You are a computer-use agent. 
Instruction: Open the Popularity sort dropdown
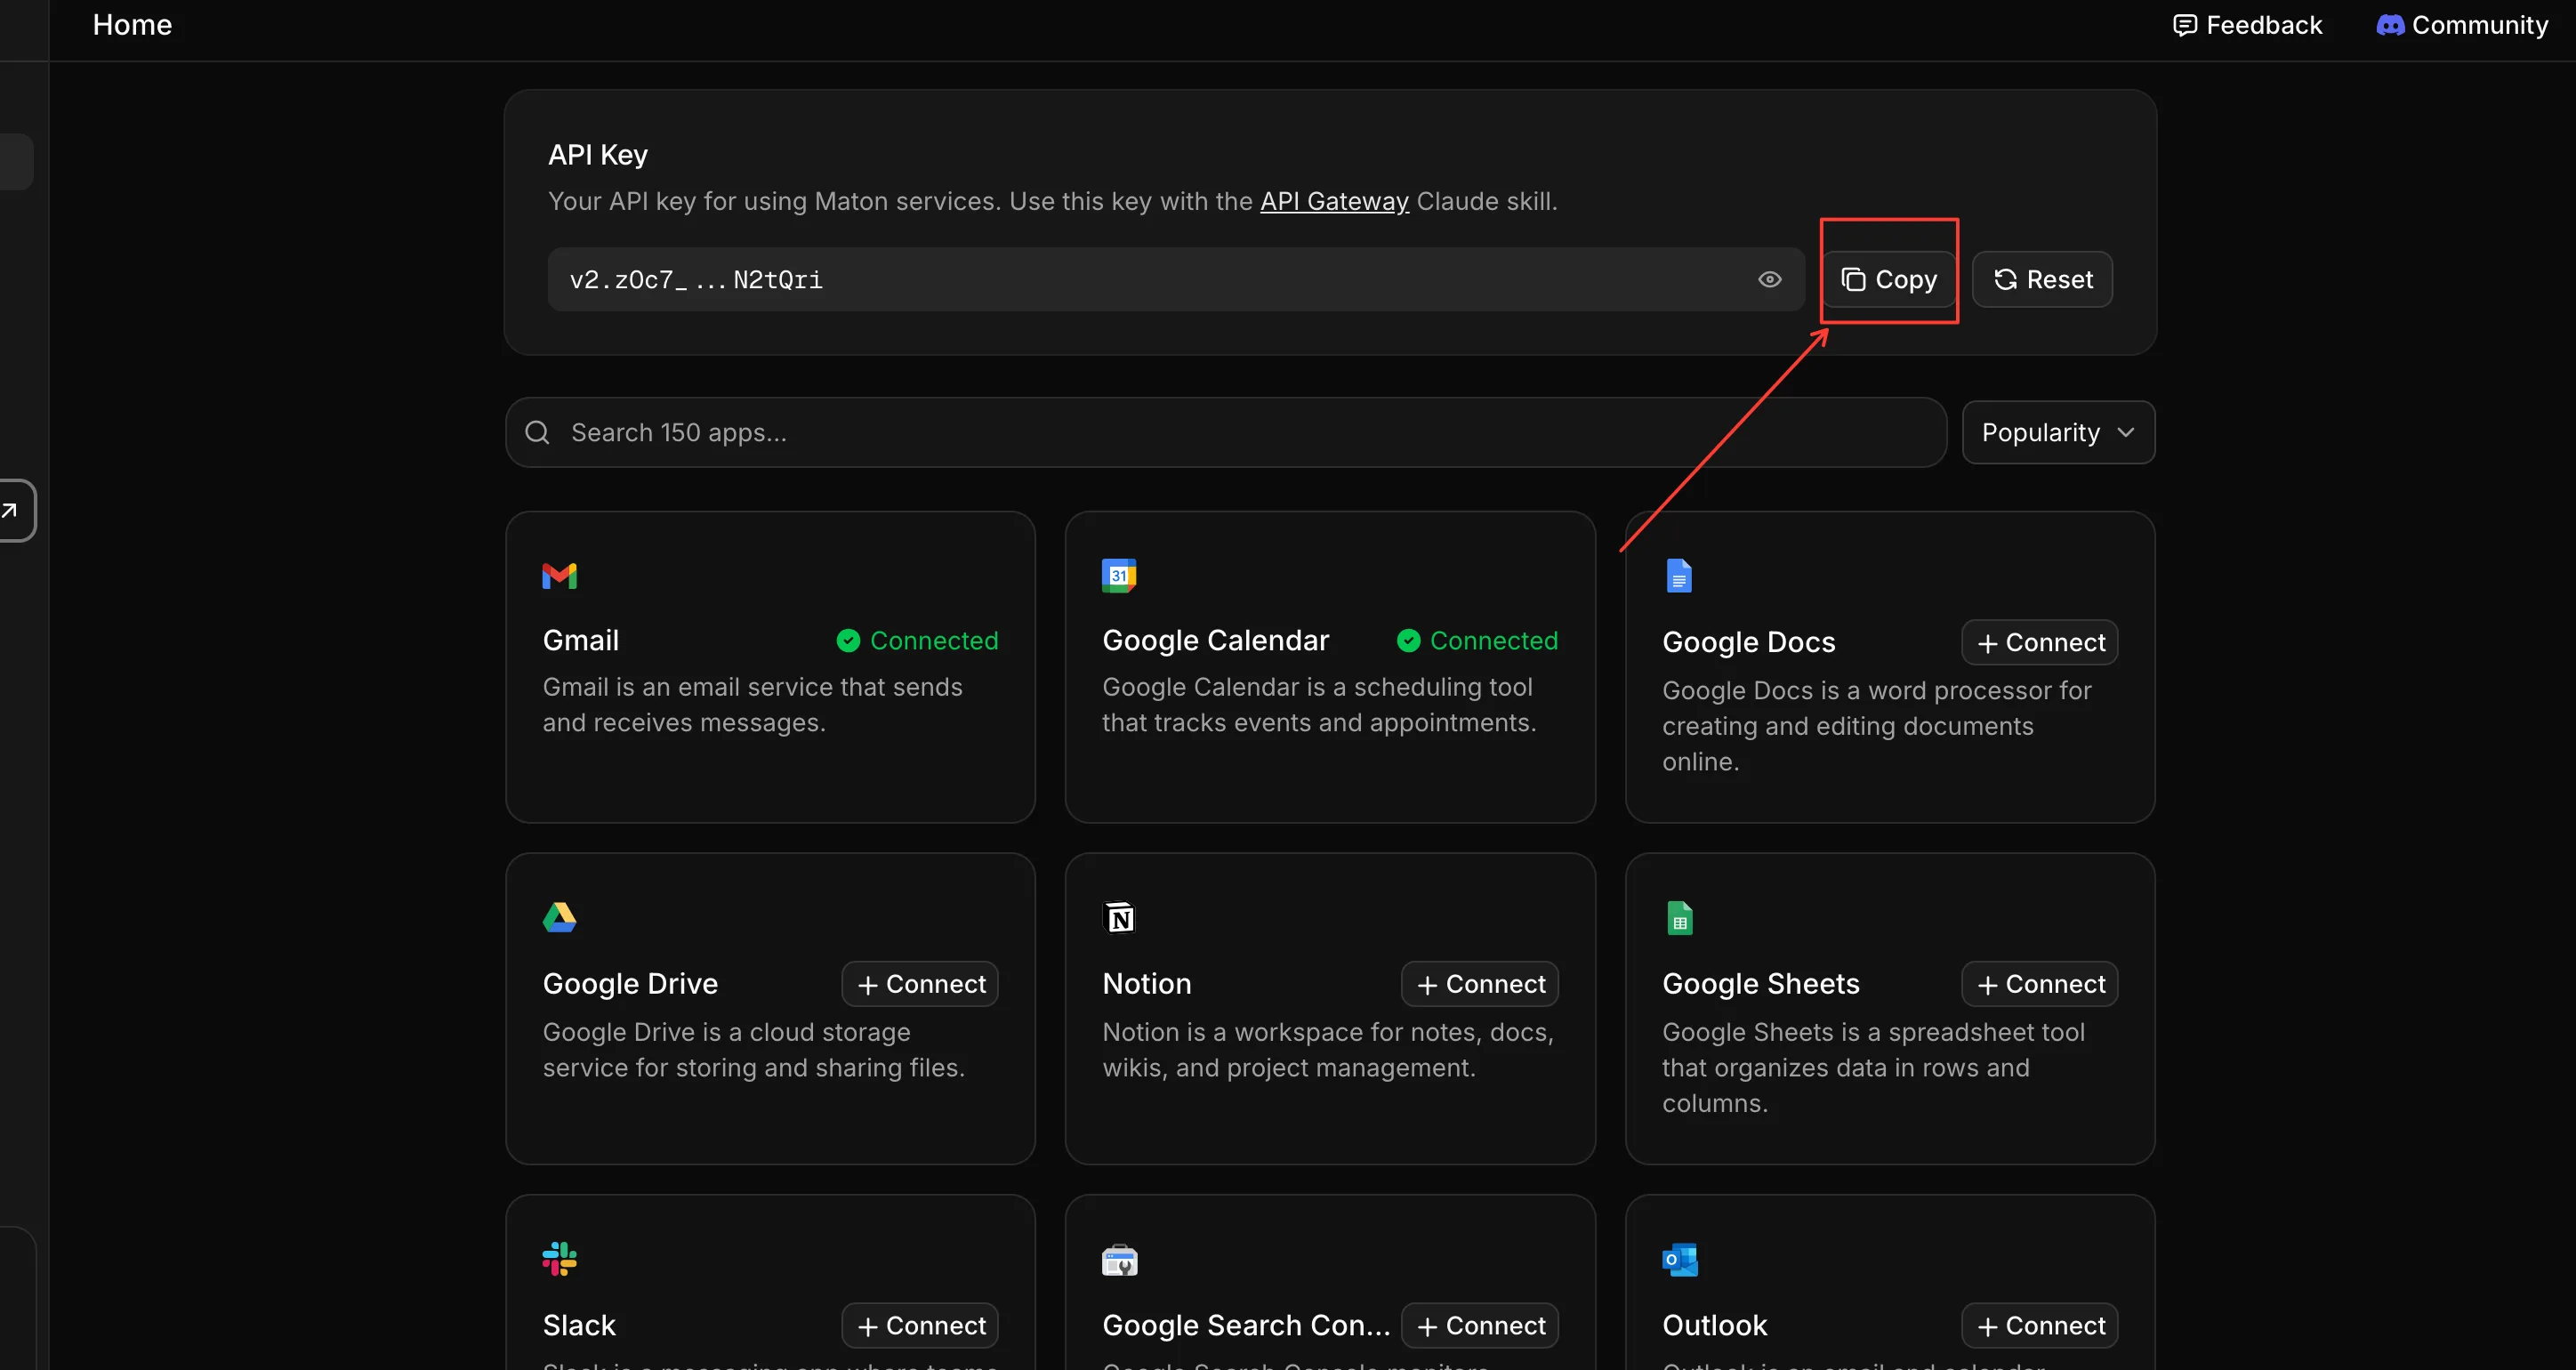pos(2058,432)
